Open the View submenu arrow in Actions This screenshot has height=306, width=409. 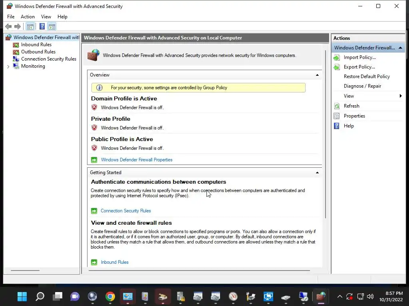tap(400, 96)
